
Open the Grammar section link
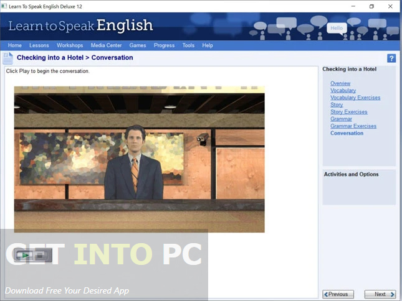[x=341, y=119]
